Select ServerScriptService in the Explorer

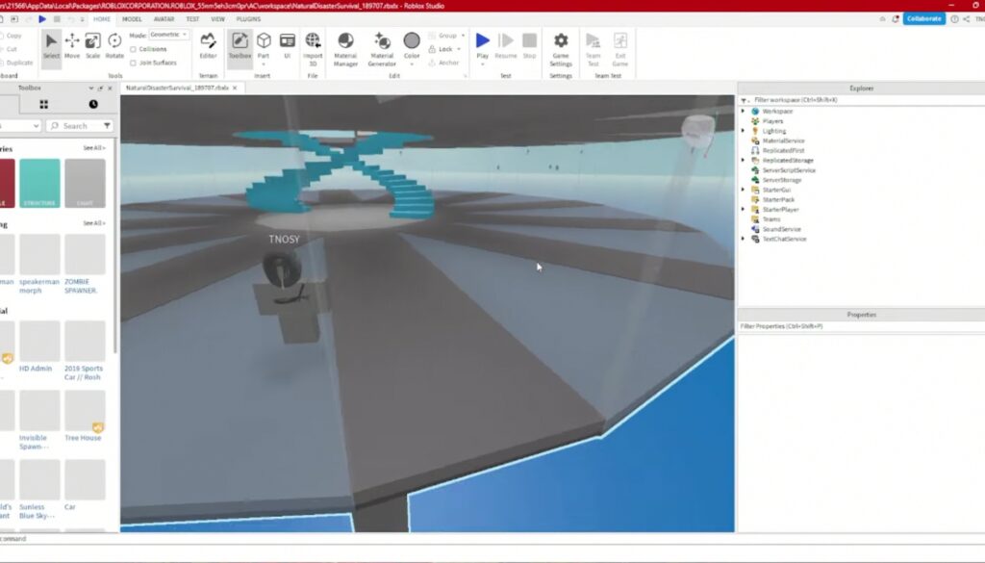pos(789,170)
